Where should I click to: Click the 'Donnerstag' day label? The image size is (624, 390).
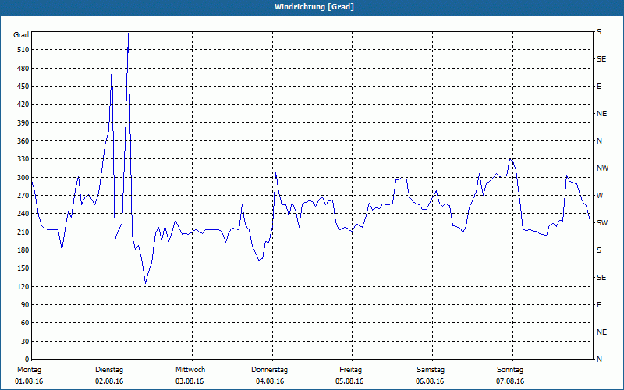pos(269,370)
